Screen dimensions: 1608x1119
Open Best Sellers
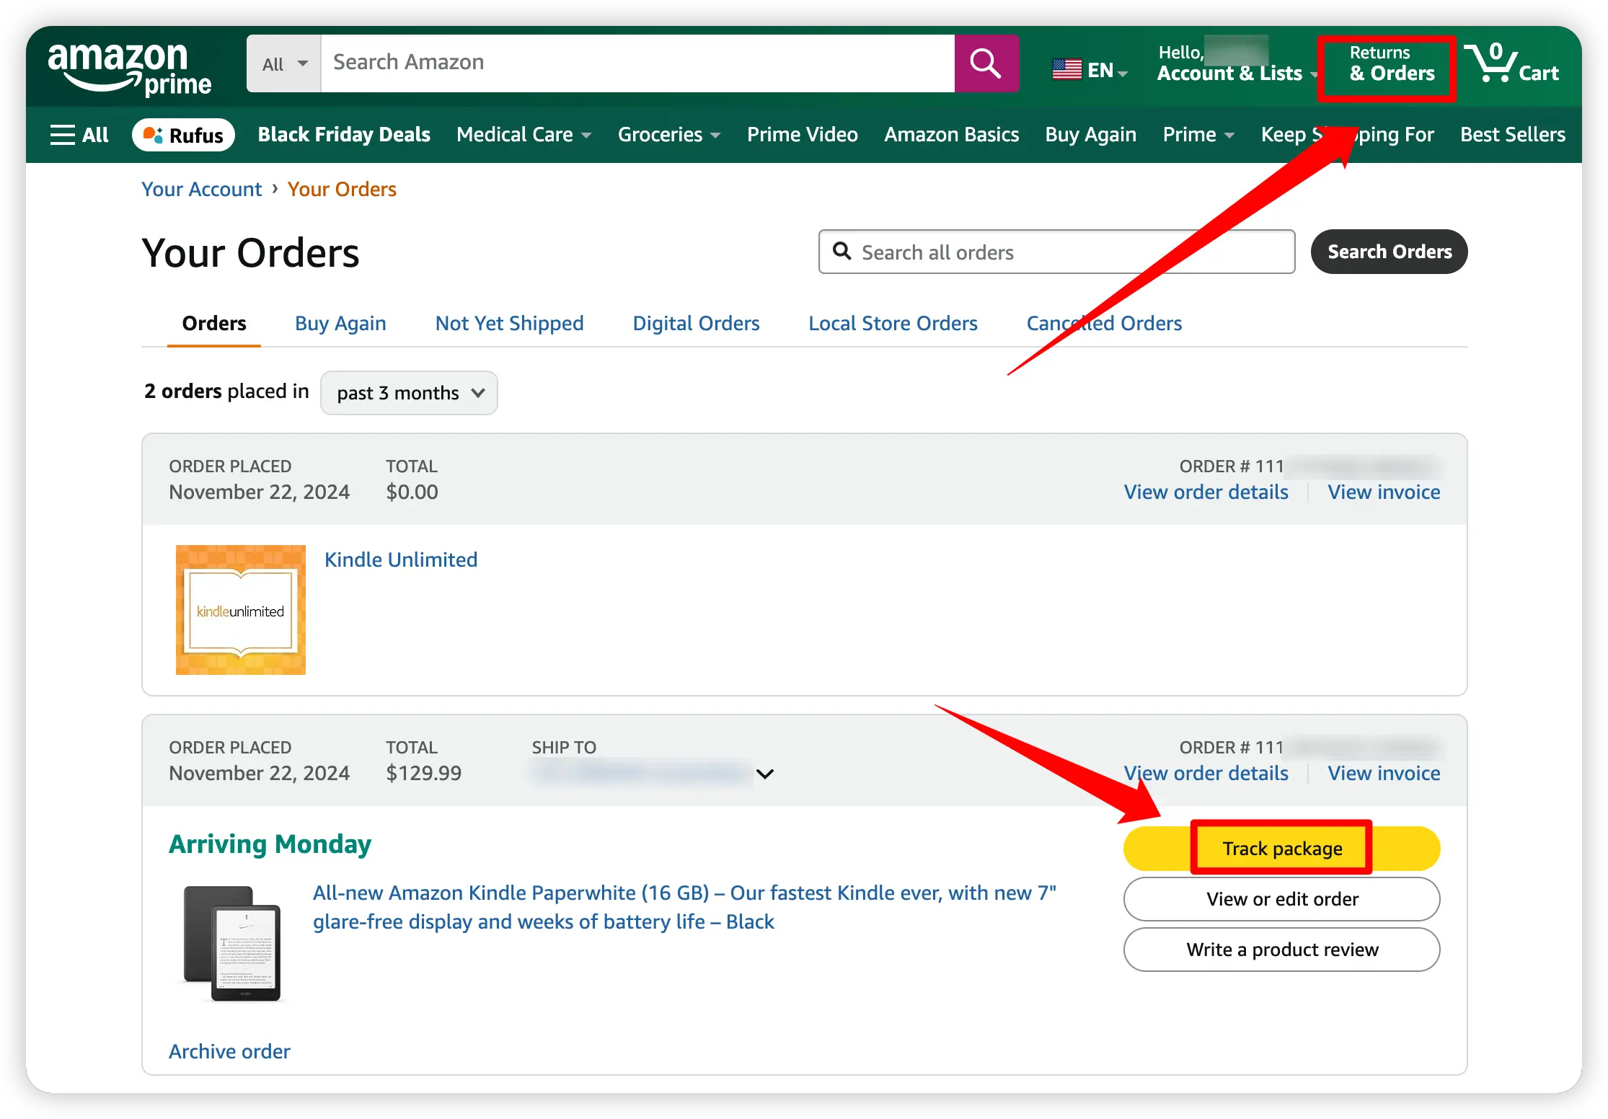pyautogui.click(x=1512, y=135)
